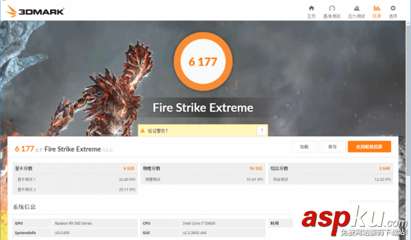Click the orange 6 177 score above the 显卡分数 panel
This screenshot has height=240, width=411.
pos(24,149)
